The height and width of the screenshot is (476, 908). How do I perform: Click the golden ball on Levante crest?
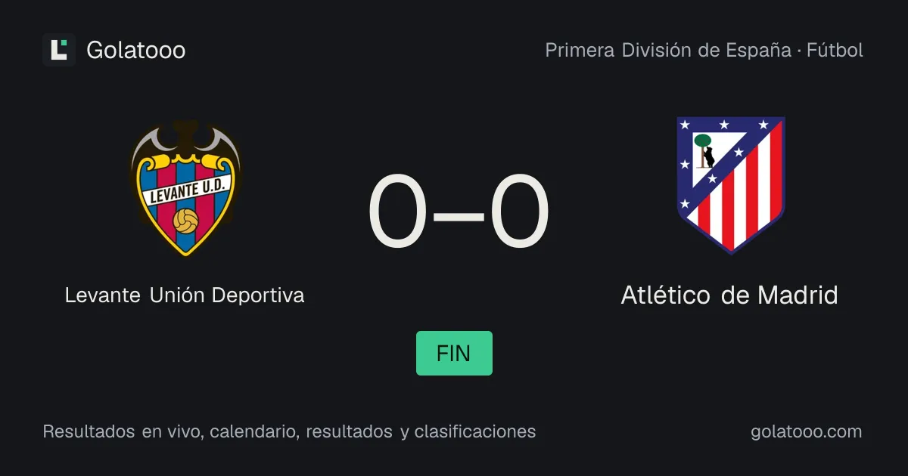[185, 221]
